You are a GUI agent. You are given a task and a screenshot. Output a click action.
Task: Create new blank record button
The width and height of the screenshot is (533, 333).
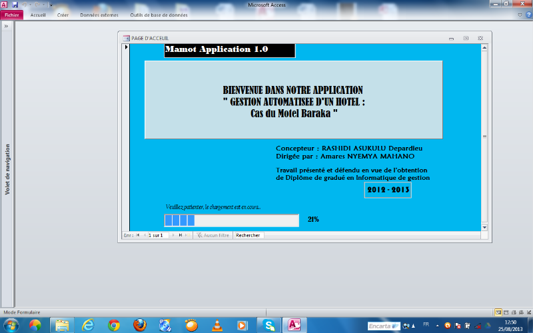tap(187, 235)
